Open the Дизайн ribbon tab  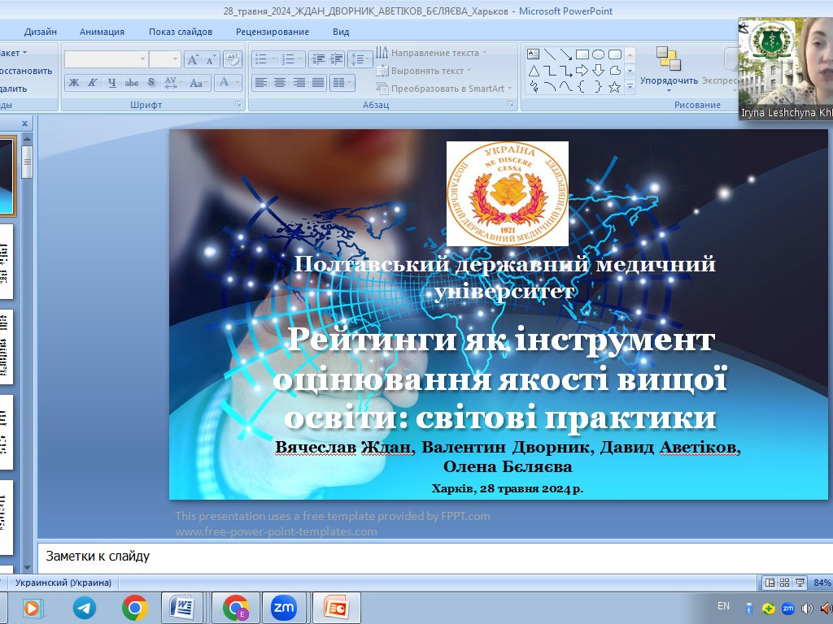[x=41, y=32]
